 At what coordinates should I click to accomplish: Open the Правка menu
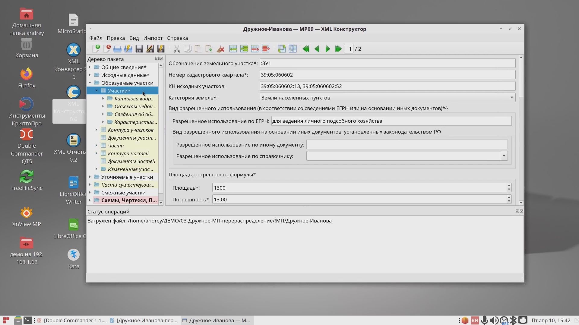point(116,38)
